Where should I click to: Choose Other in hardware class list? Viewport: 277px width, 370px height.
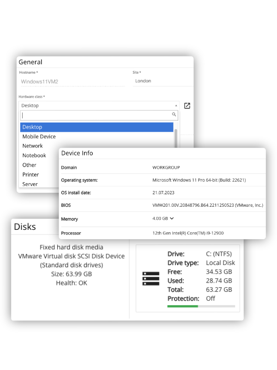click(29, 165)
